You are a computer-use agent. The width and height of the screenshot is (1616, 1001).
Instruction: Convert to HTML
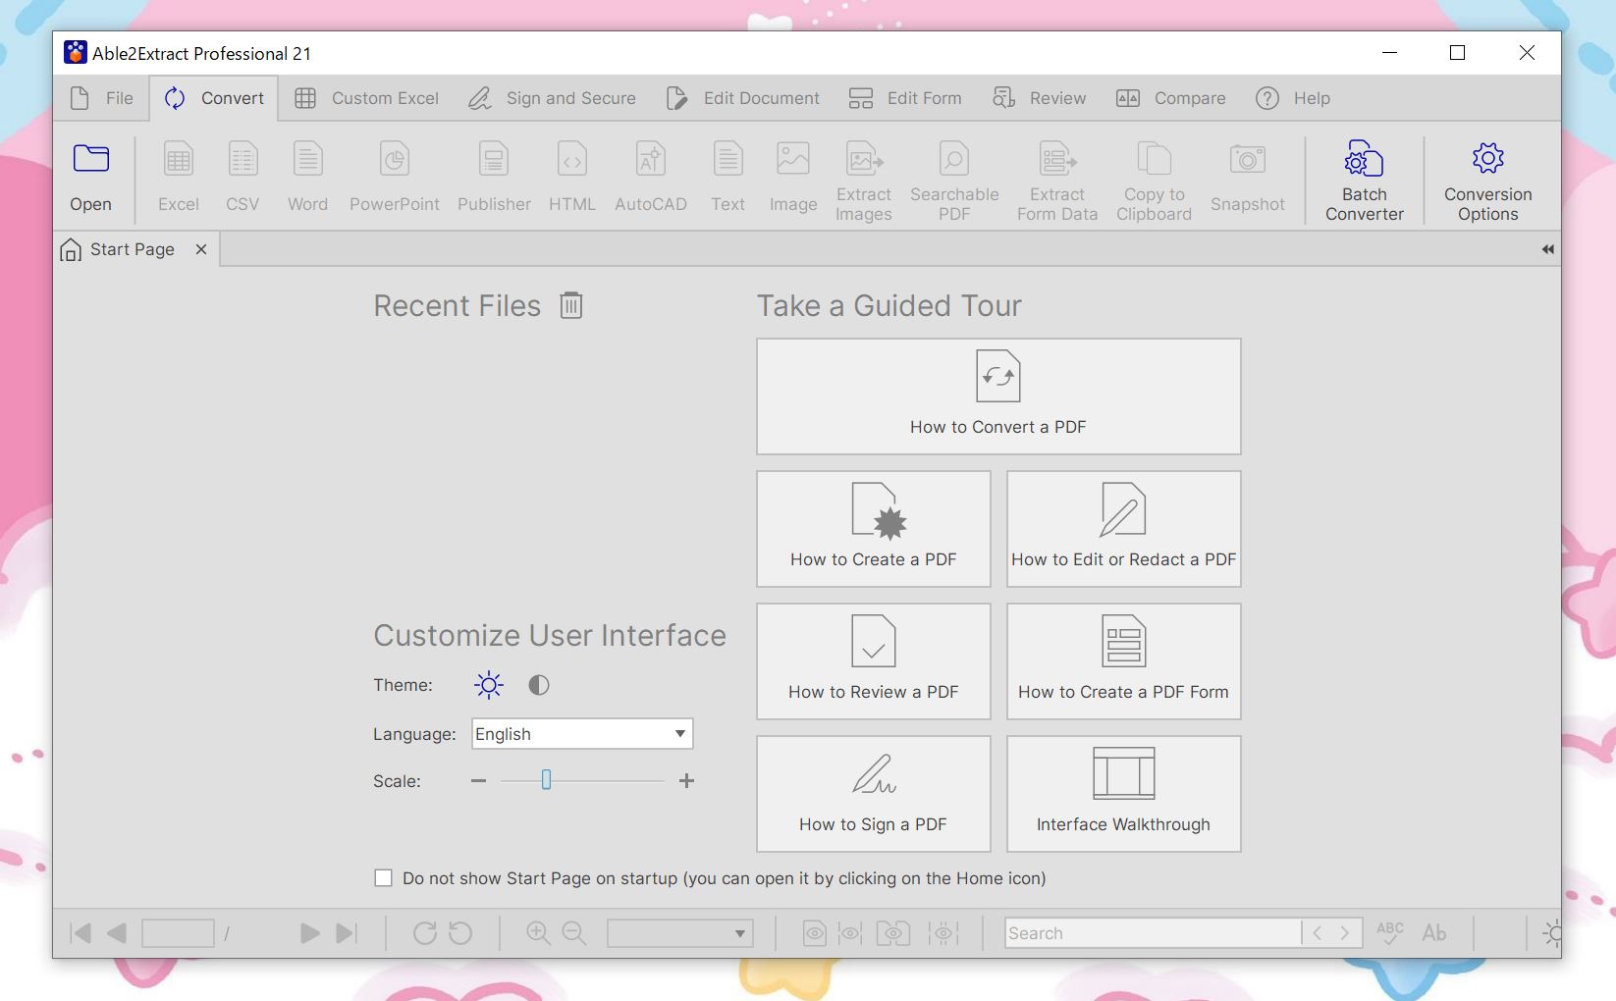coord(572,178)
